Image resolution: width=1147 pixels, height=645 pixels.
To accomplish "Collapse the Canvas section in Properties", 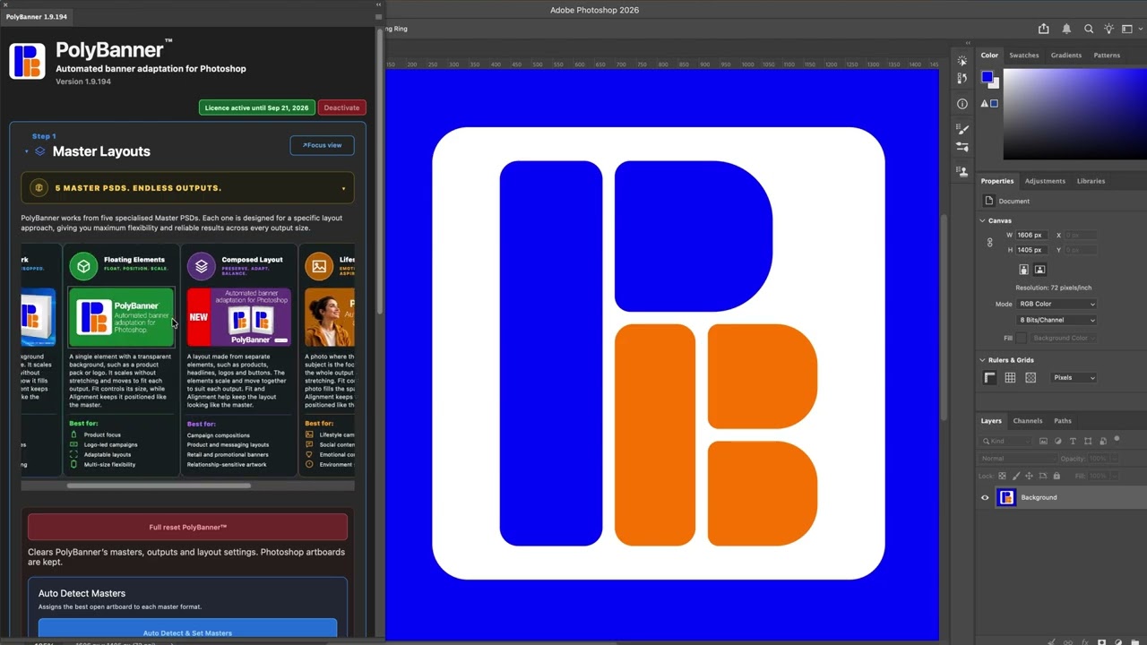I will point(983,220).
